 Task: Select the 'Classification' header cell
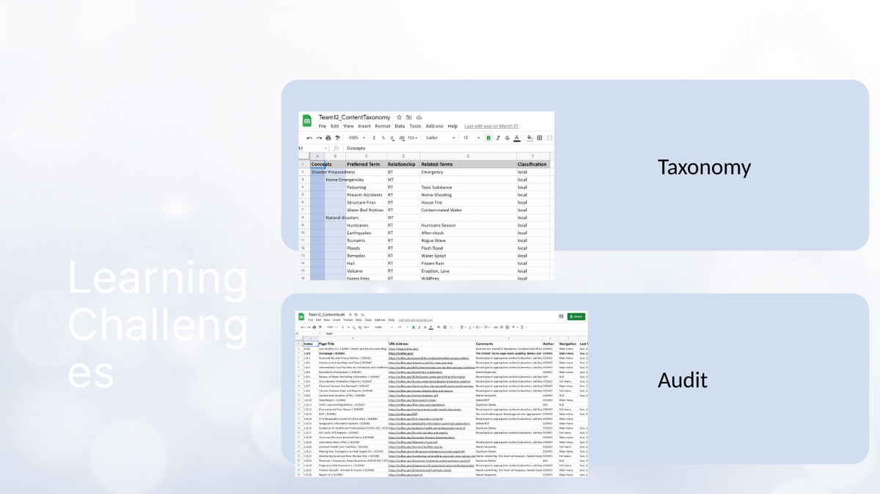(532, 164)
